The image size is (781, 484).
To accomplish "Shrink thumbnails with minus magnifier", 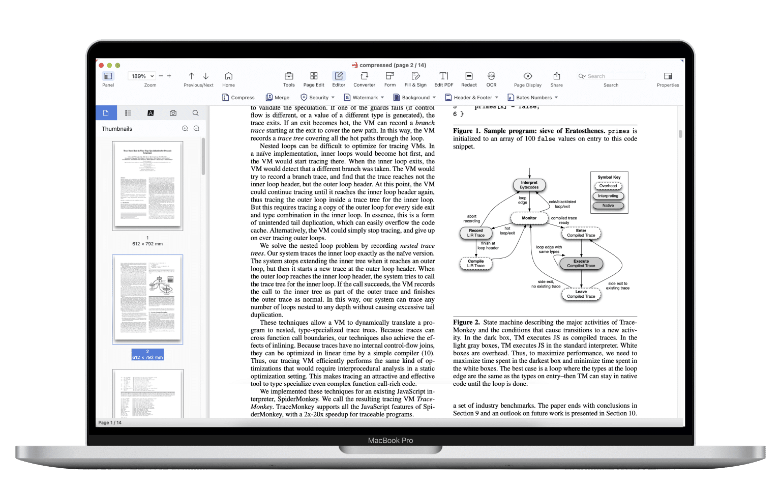I will pyautogui.click(x=196, y=129).
